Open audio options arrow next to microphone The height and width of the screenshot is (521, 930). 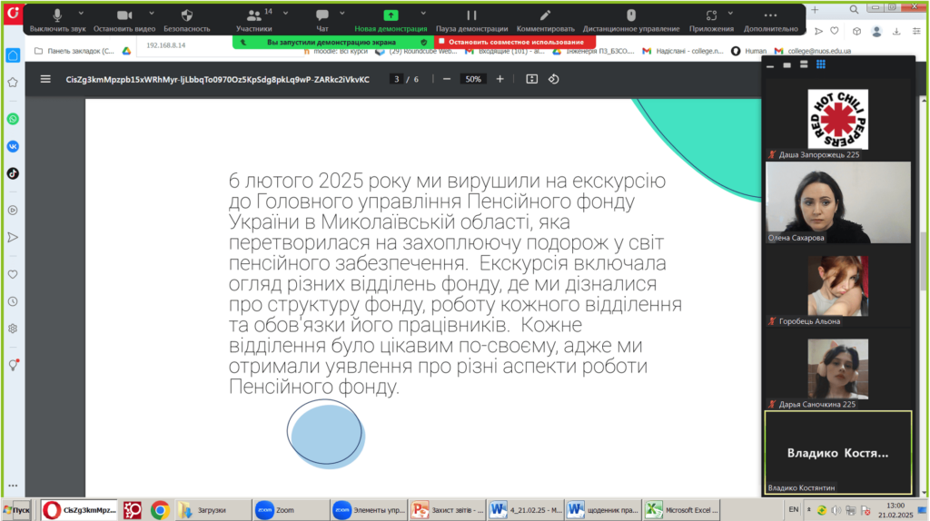point(81,13)
